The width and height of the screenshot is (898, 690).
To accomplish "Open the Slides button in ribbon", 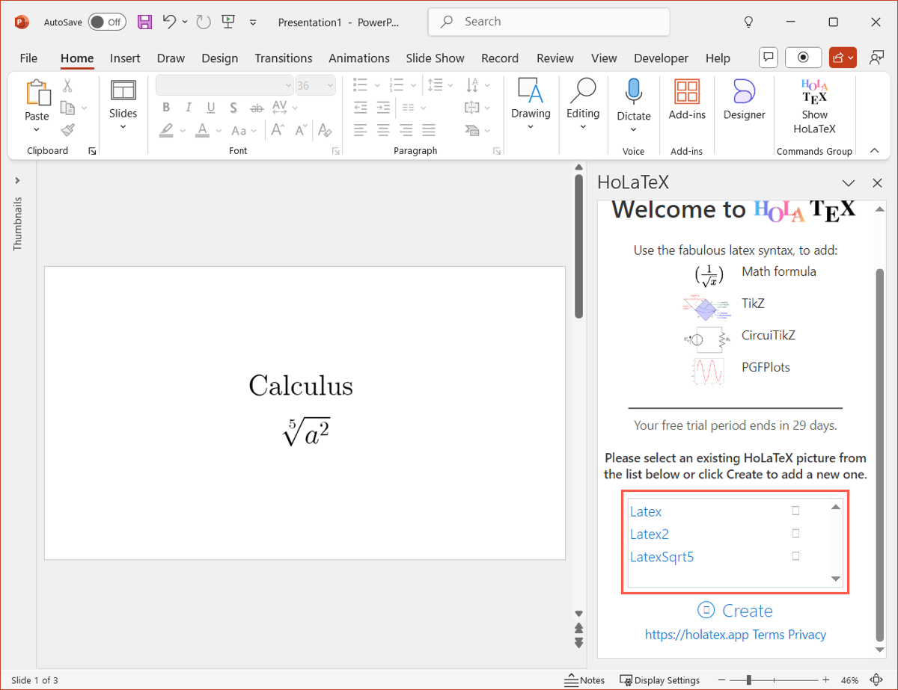I will click(x=123, y=104).
